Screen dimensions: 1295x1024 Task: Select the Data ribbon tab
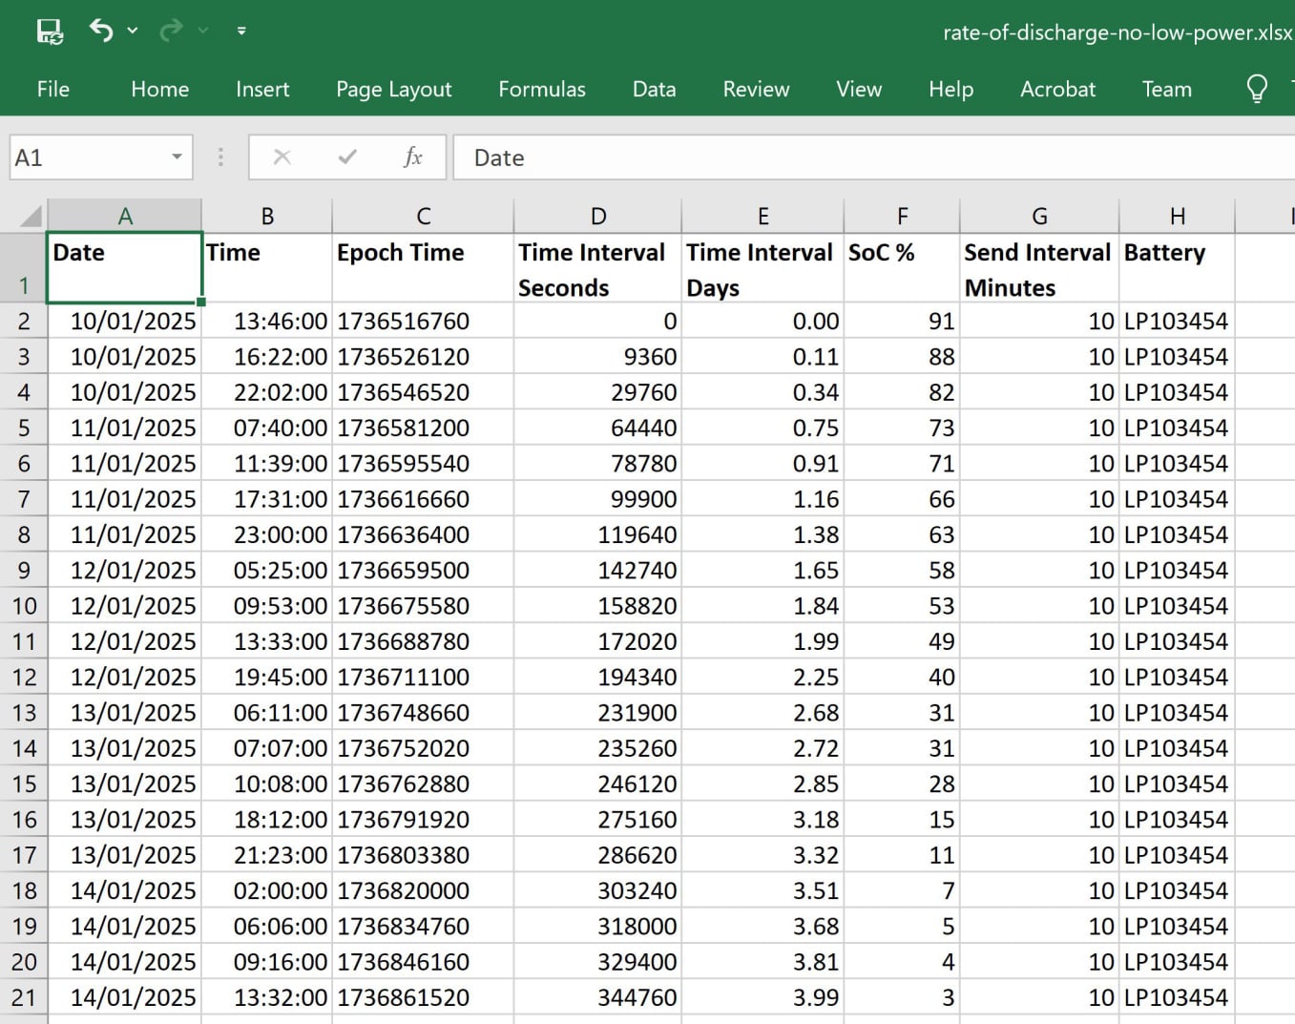click(x=654, y=89)
